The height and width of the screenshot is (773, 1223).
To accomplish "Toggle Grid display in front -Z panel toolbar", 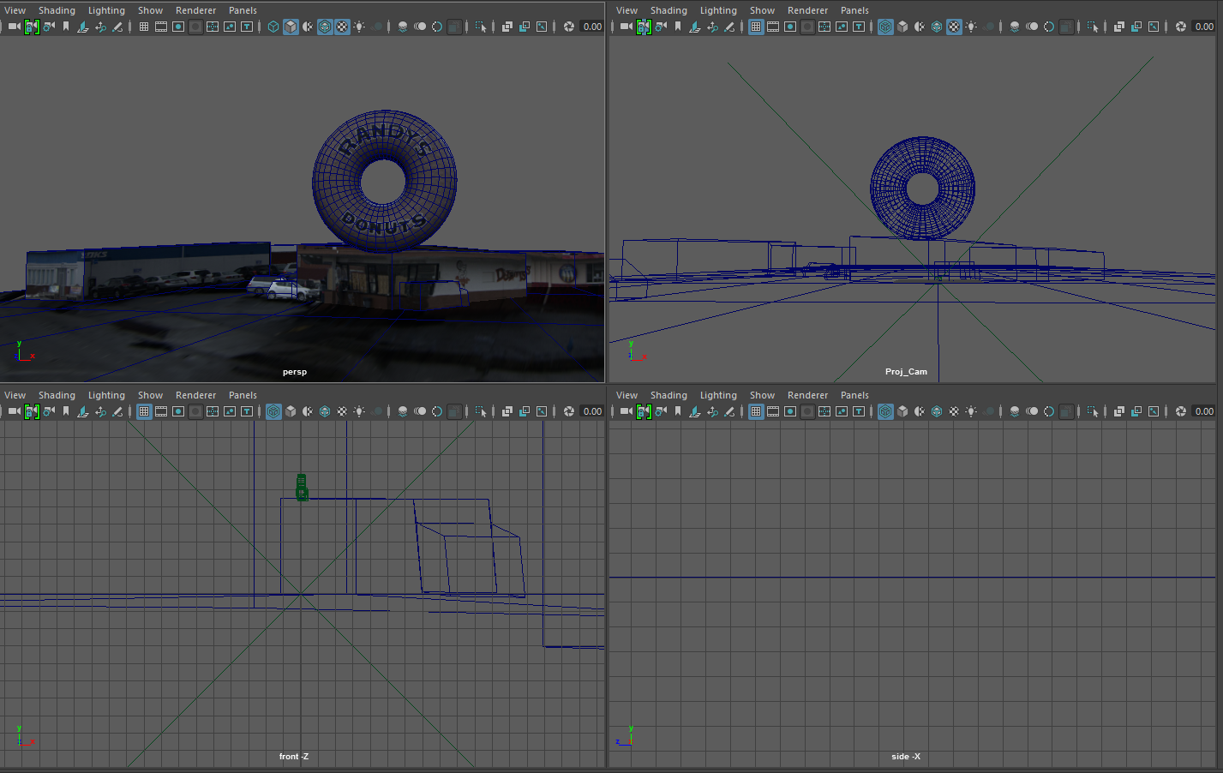I will point(144,411).
